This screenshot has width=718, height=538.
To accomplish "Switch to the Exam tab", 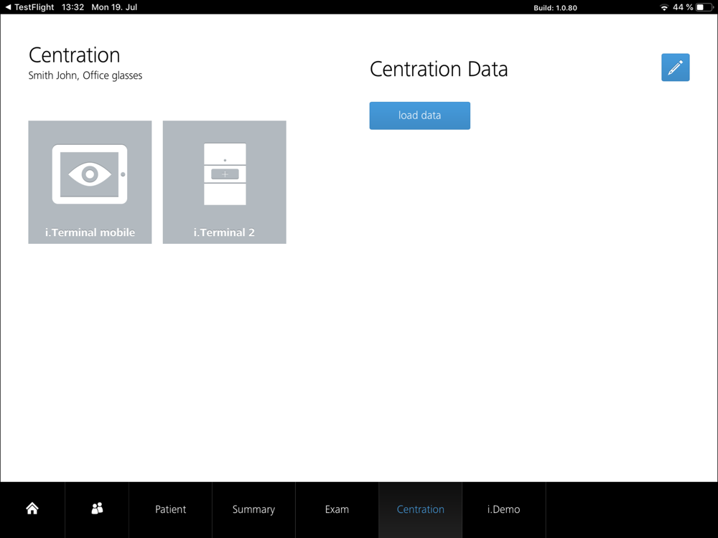I will coord(337,509).
